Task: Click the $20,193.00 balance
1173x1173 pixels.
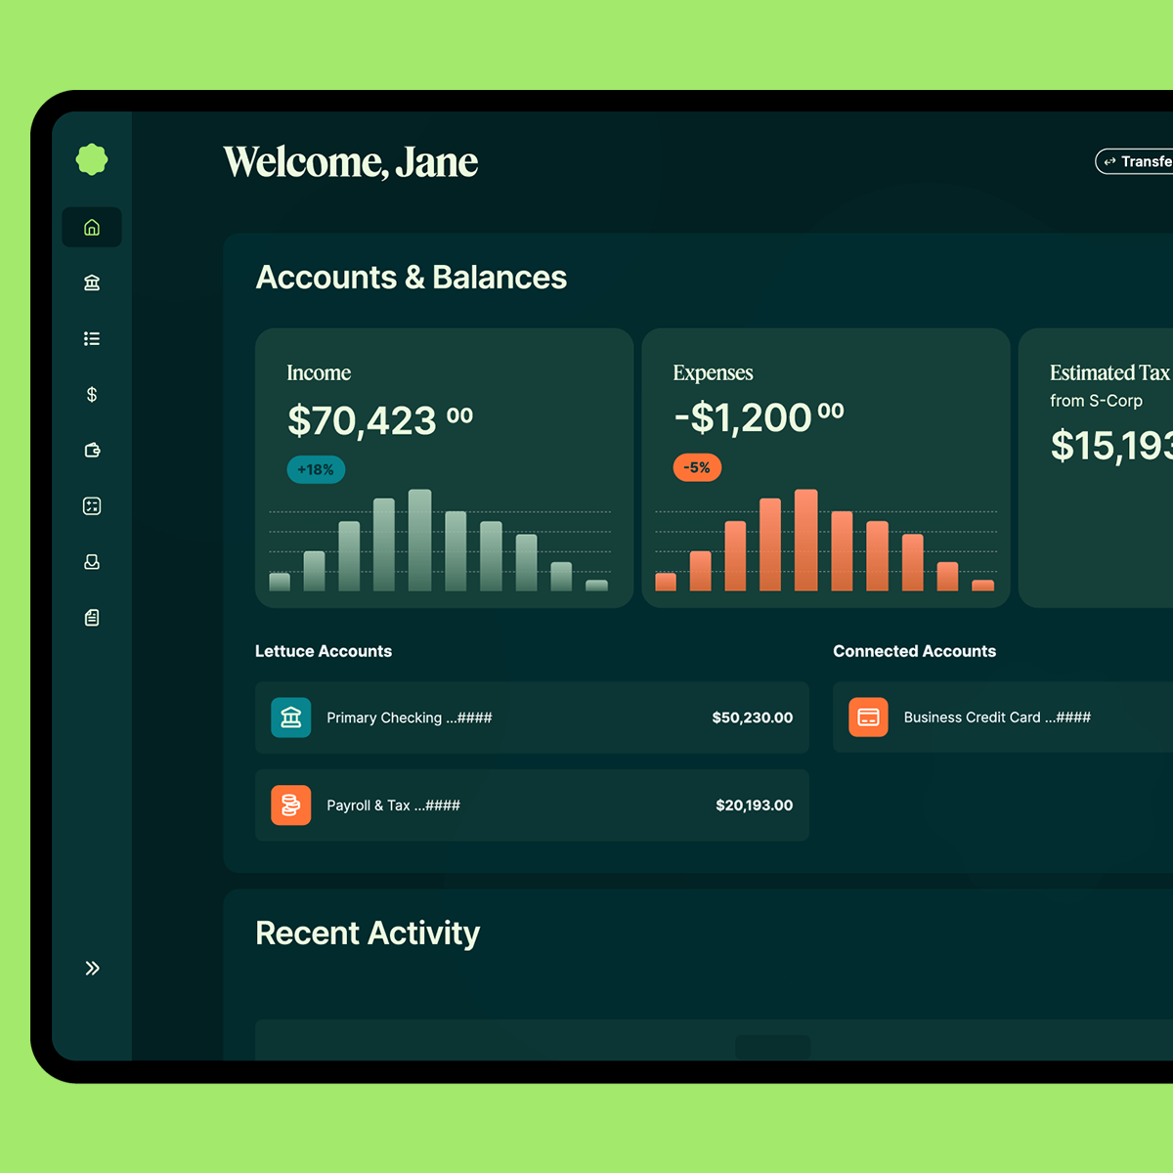Action: 755,805
